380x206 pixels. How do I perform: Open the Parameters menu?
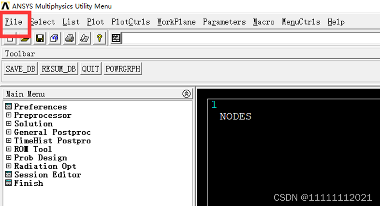[x=224, y=22]
